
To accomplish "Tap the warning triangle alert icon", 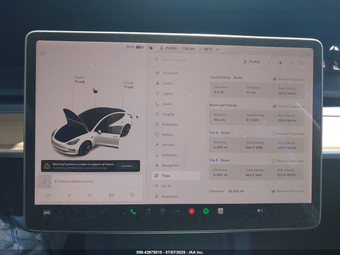I will pyautogui.click(x=47, y=166).
